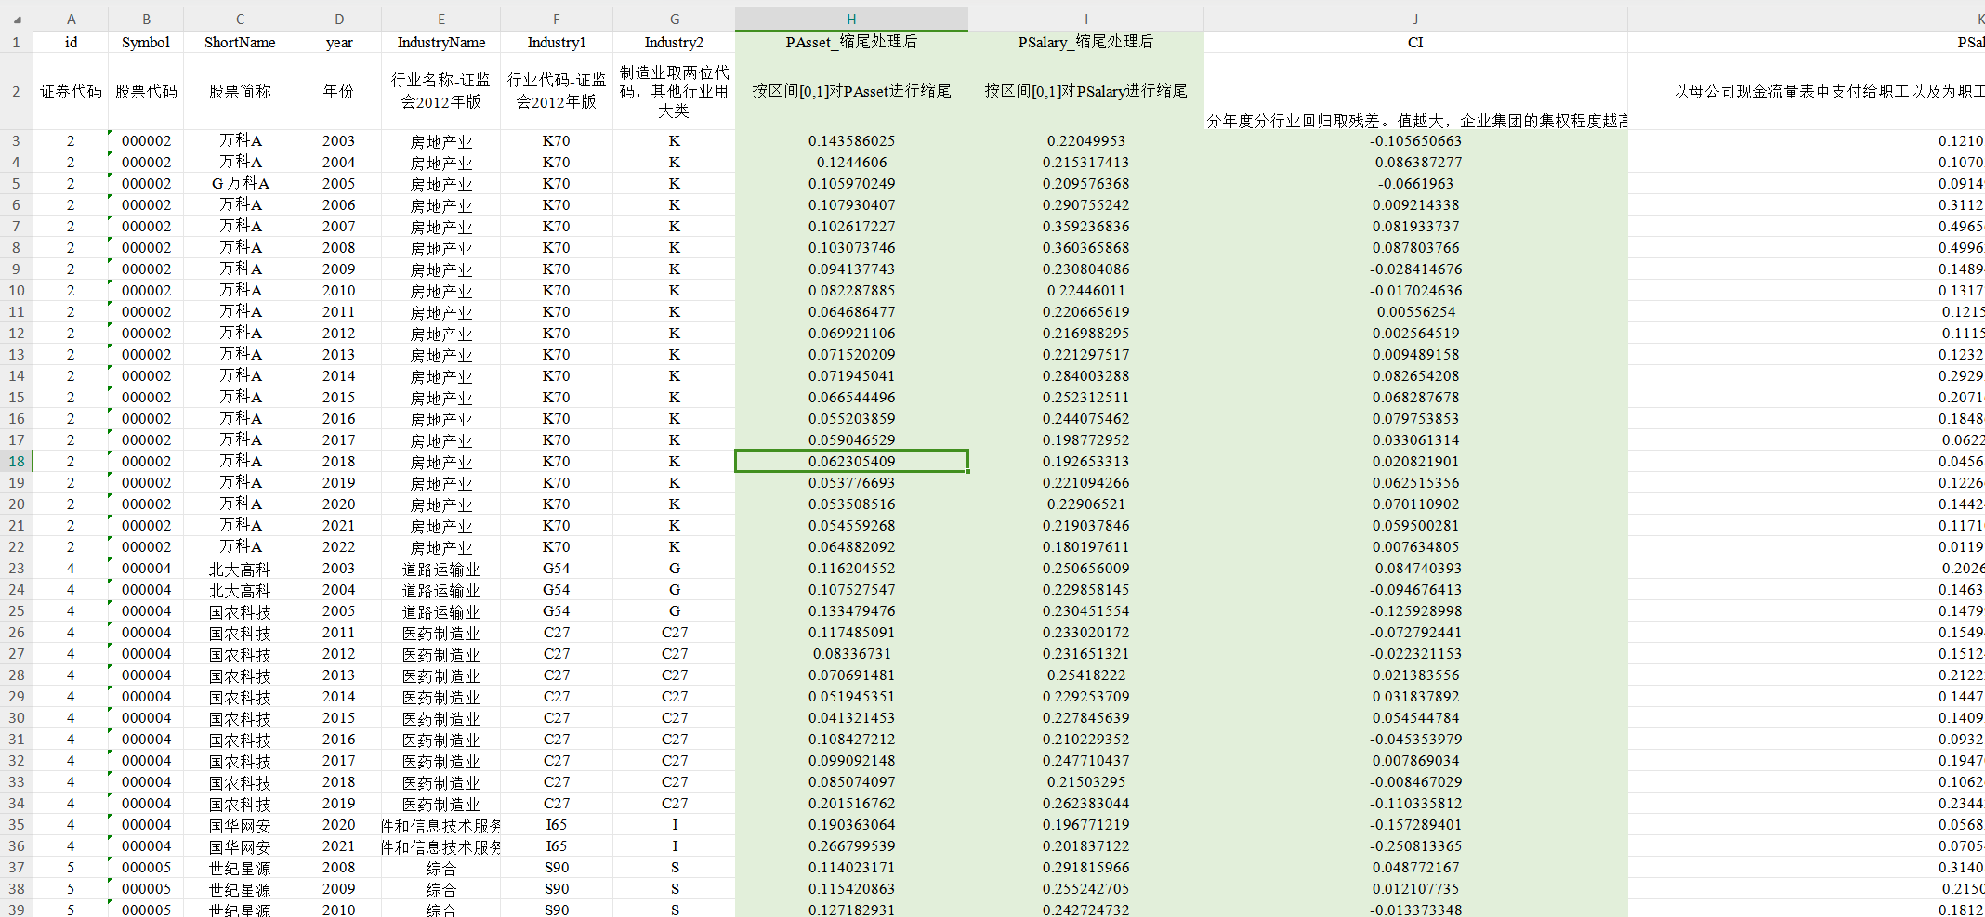Click the cell containing 0.00556254

click(x=1415, y=311)
